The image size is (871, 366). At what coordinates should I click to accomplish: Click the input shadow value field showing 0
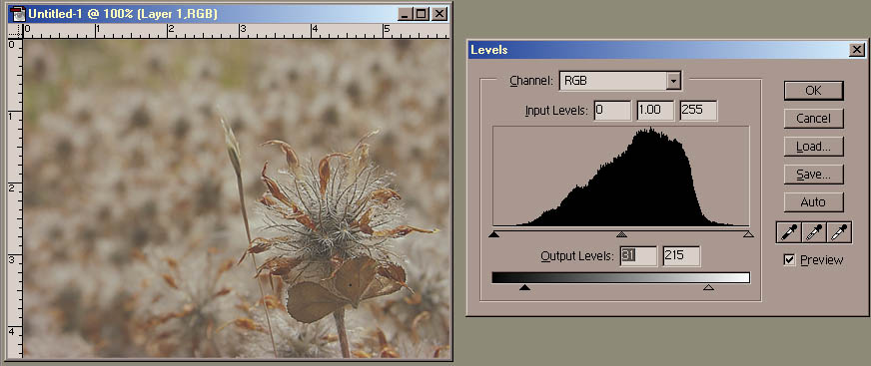pos(612,110)
